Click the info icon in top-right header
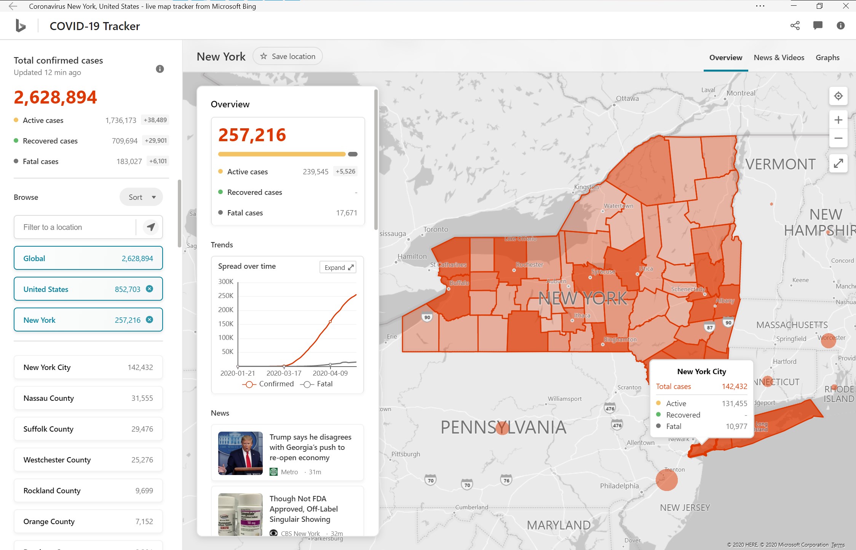Screen dimensions: 856x550 (x=840, y=26)
